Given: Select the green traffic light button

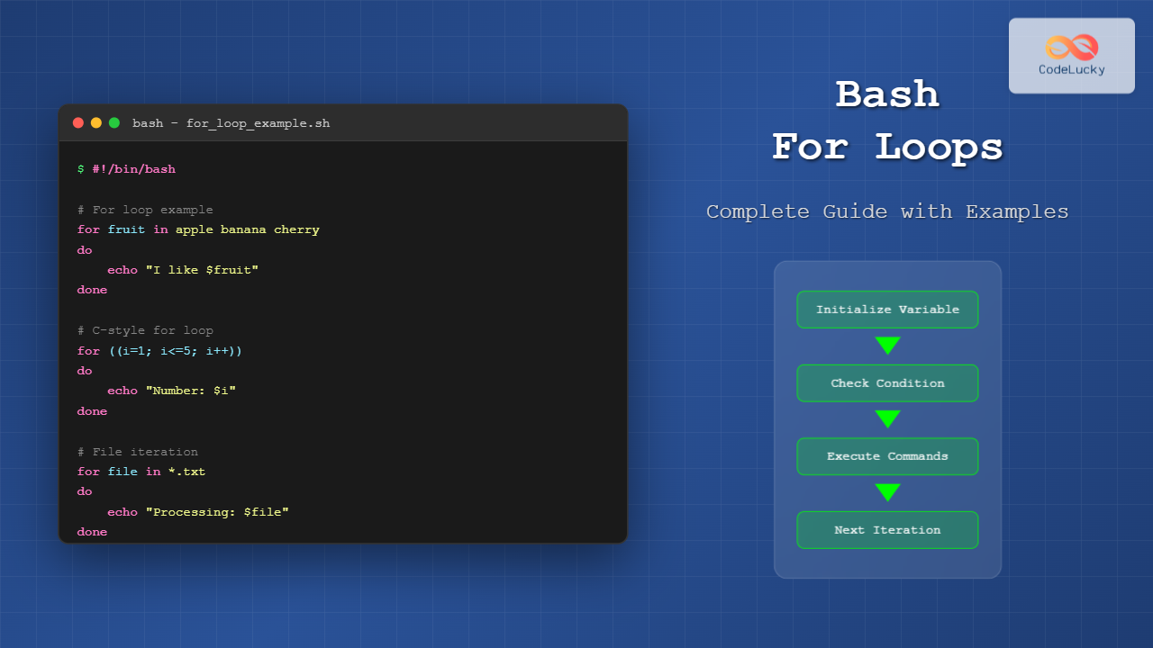Looking at the screenshot, I should 113,122.
